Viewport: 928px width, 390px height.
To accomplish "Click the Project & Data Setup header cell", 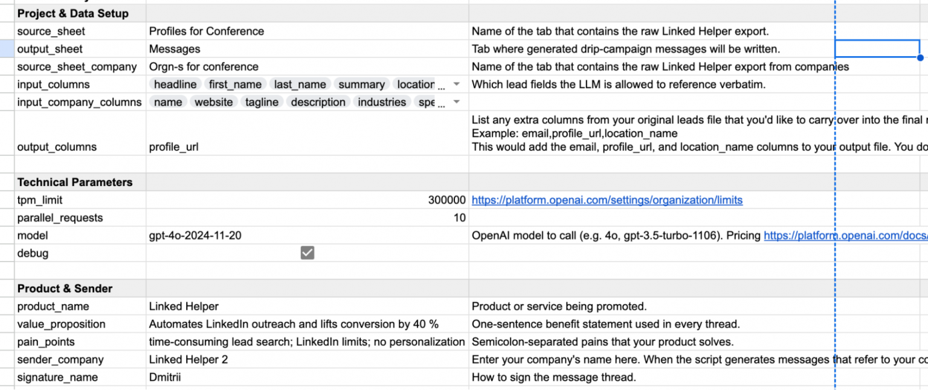I will click(72, 13).
